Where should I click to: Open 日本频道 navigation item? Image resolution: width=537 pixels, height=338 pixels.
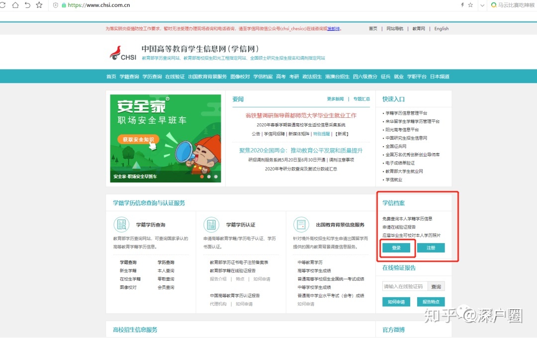[440, 77]
